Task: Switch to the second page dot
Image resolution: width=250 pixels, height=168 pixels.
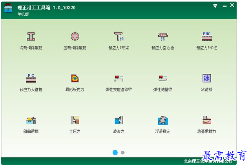Action: (122, 153)
